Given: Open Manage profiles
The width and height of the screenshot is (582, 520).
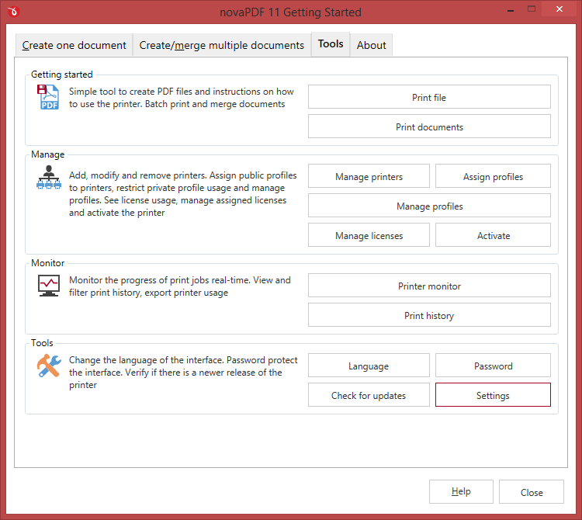Looking at the screenshot, I should tap(429, 206).
